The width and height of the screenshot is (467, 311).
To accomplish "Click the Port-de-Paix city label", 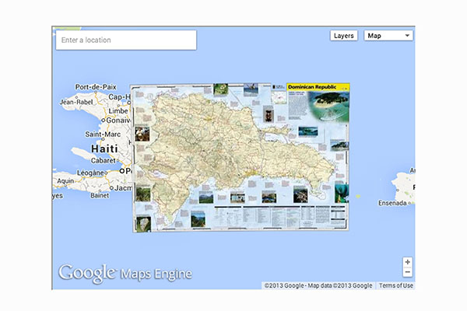I will [x=96, y=87].
